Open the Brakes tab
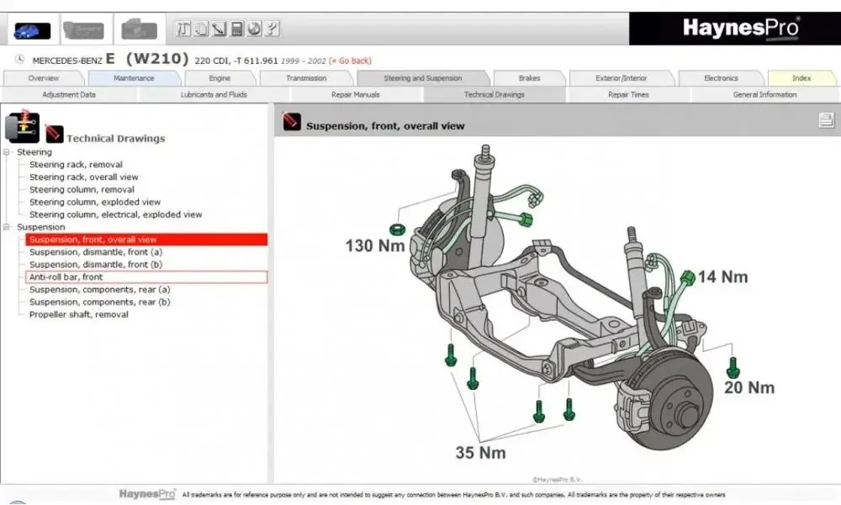Viewport: 841px width, 505px height. (529, 78)
